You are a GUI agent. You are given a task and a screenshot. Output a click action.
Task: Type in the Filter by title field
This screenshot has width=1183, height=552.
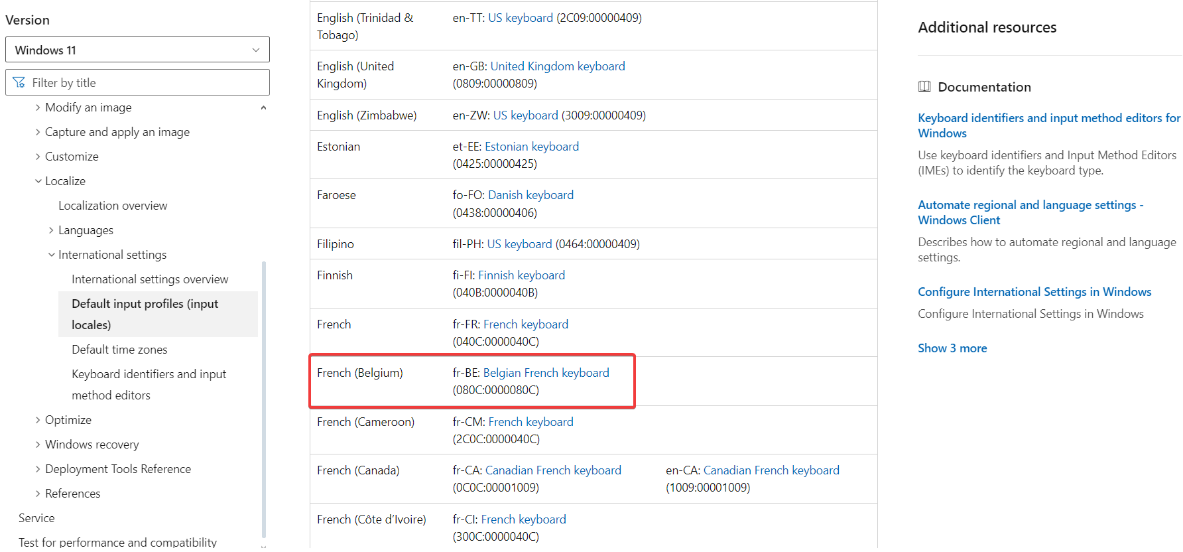click(146, 83)
